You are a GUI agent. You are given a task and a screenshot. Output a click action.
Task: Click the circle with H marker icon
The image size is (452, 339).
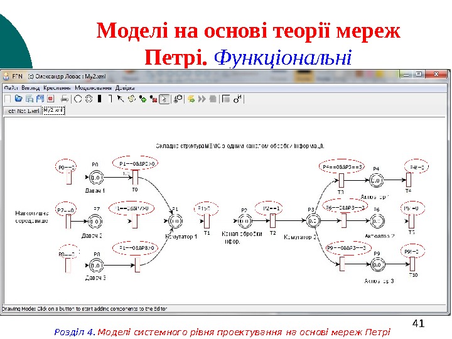237,99
